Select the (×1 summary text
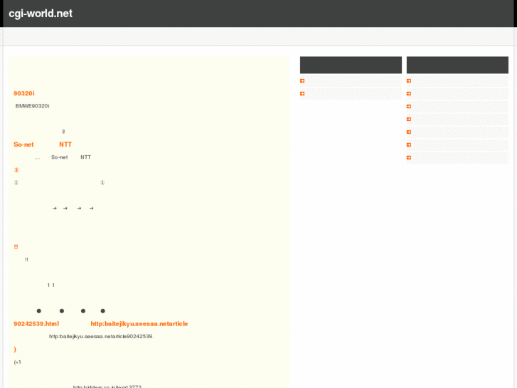The width and height of the screenshot is (517, 388). 18,362
